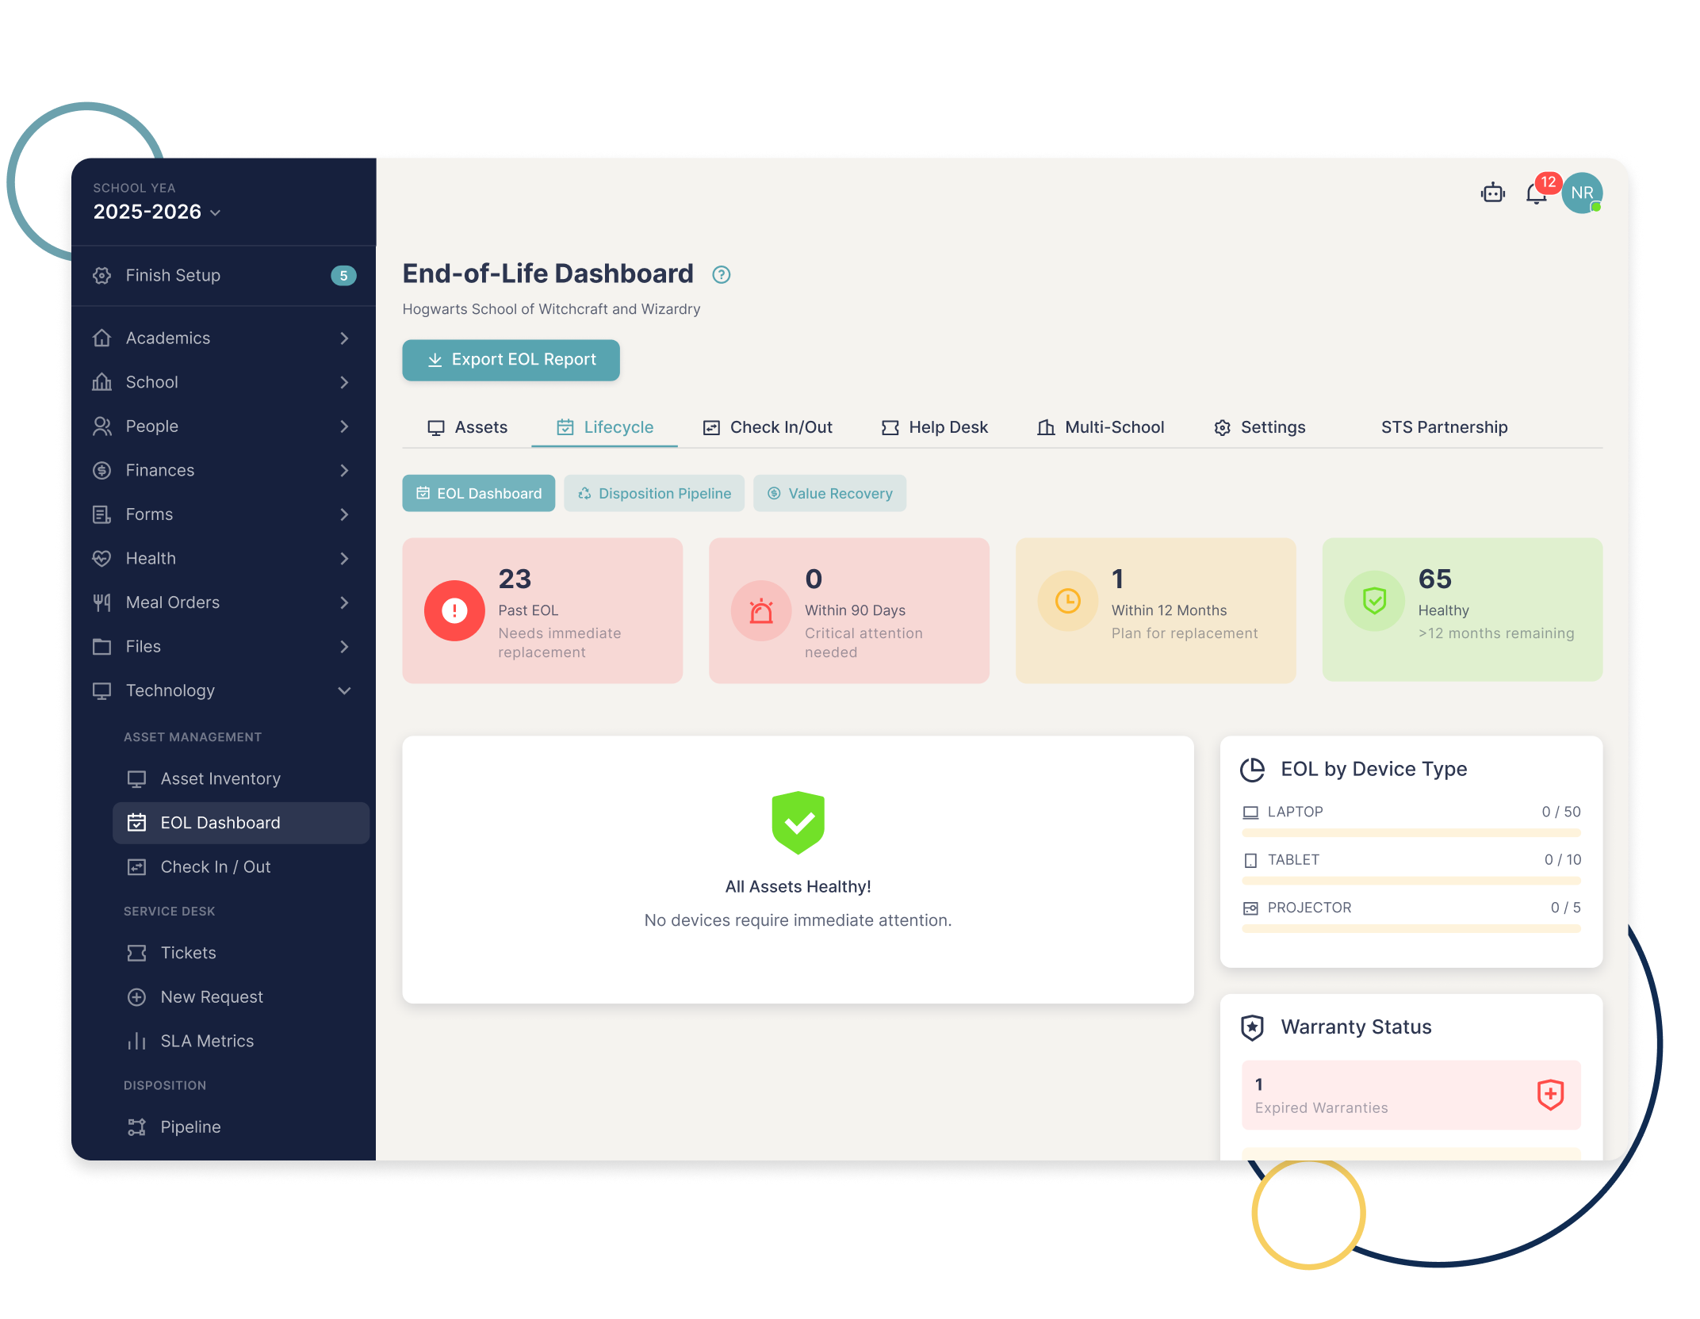Viewport: 1700px width, 1319px height.
Task: Select the Disposition Pipeline sub-tab
Action: (654, 493)
